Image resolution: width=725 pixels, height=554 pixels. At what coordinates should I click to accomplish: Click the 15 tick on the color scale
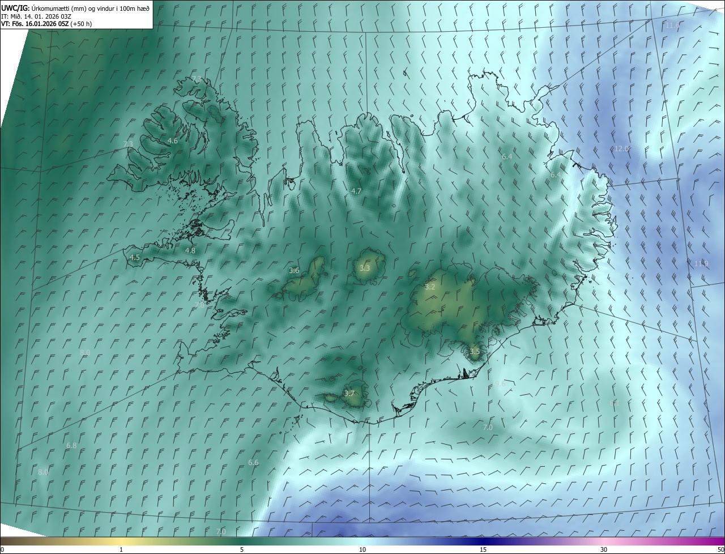click(x=483, y=549)
